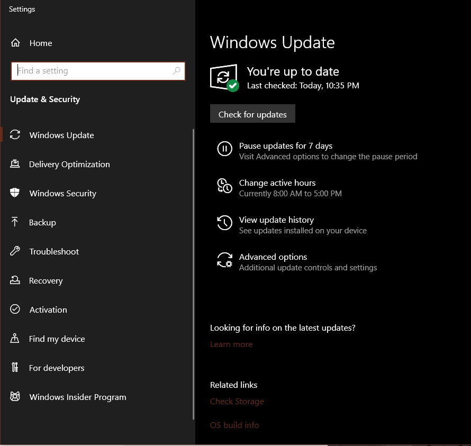This screenshot has height=446, width=471.
Task: Click the Home icon
Action: pyautogui.click(x=15, y=43)
